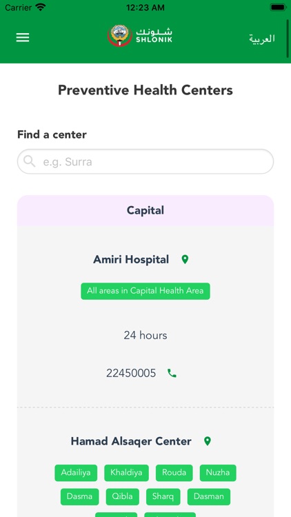Select the Khaldiya area tag
This screenshot has height=517, width=291.
click(x=126, y=473)
